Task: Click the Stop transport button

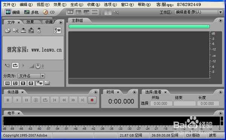Action: 8,100
